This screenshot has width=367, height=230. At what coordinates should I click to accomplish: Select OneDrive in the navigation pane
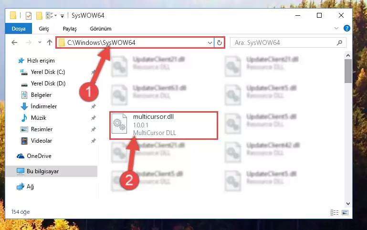[x=39, y=156]
